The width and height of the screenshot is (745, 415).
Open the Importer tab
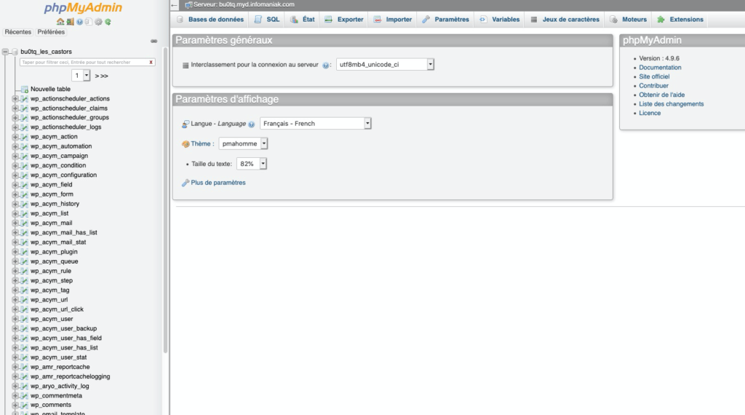pyautogui.click(x=393, y=20)
